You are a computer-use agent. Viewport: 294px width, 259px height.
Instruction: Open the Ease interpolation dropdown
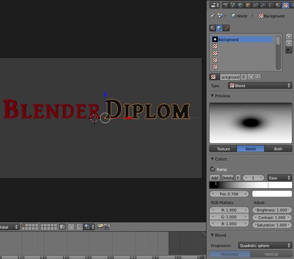click(279, 178)
